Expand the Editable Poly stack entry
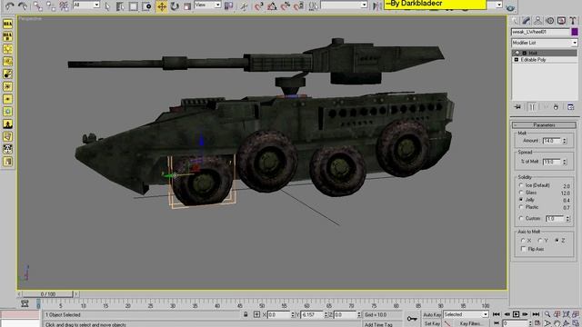 pos(517,60)
